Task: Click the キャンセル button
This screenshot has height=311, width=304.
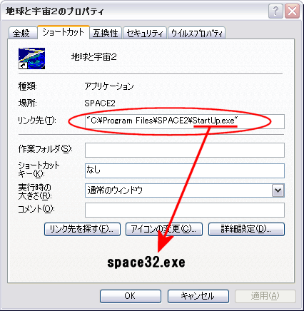Action: coord(198,296)
